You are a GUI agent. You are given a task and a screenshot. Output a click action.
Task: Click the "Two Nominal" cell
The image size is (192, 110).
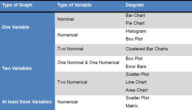coord(70,49)
